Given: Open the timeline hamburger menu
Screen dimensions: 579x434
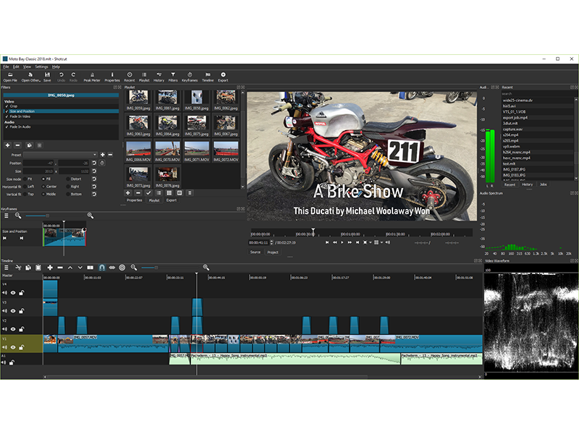Looking at the screenshot, I should click(x=7, y=268).
